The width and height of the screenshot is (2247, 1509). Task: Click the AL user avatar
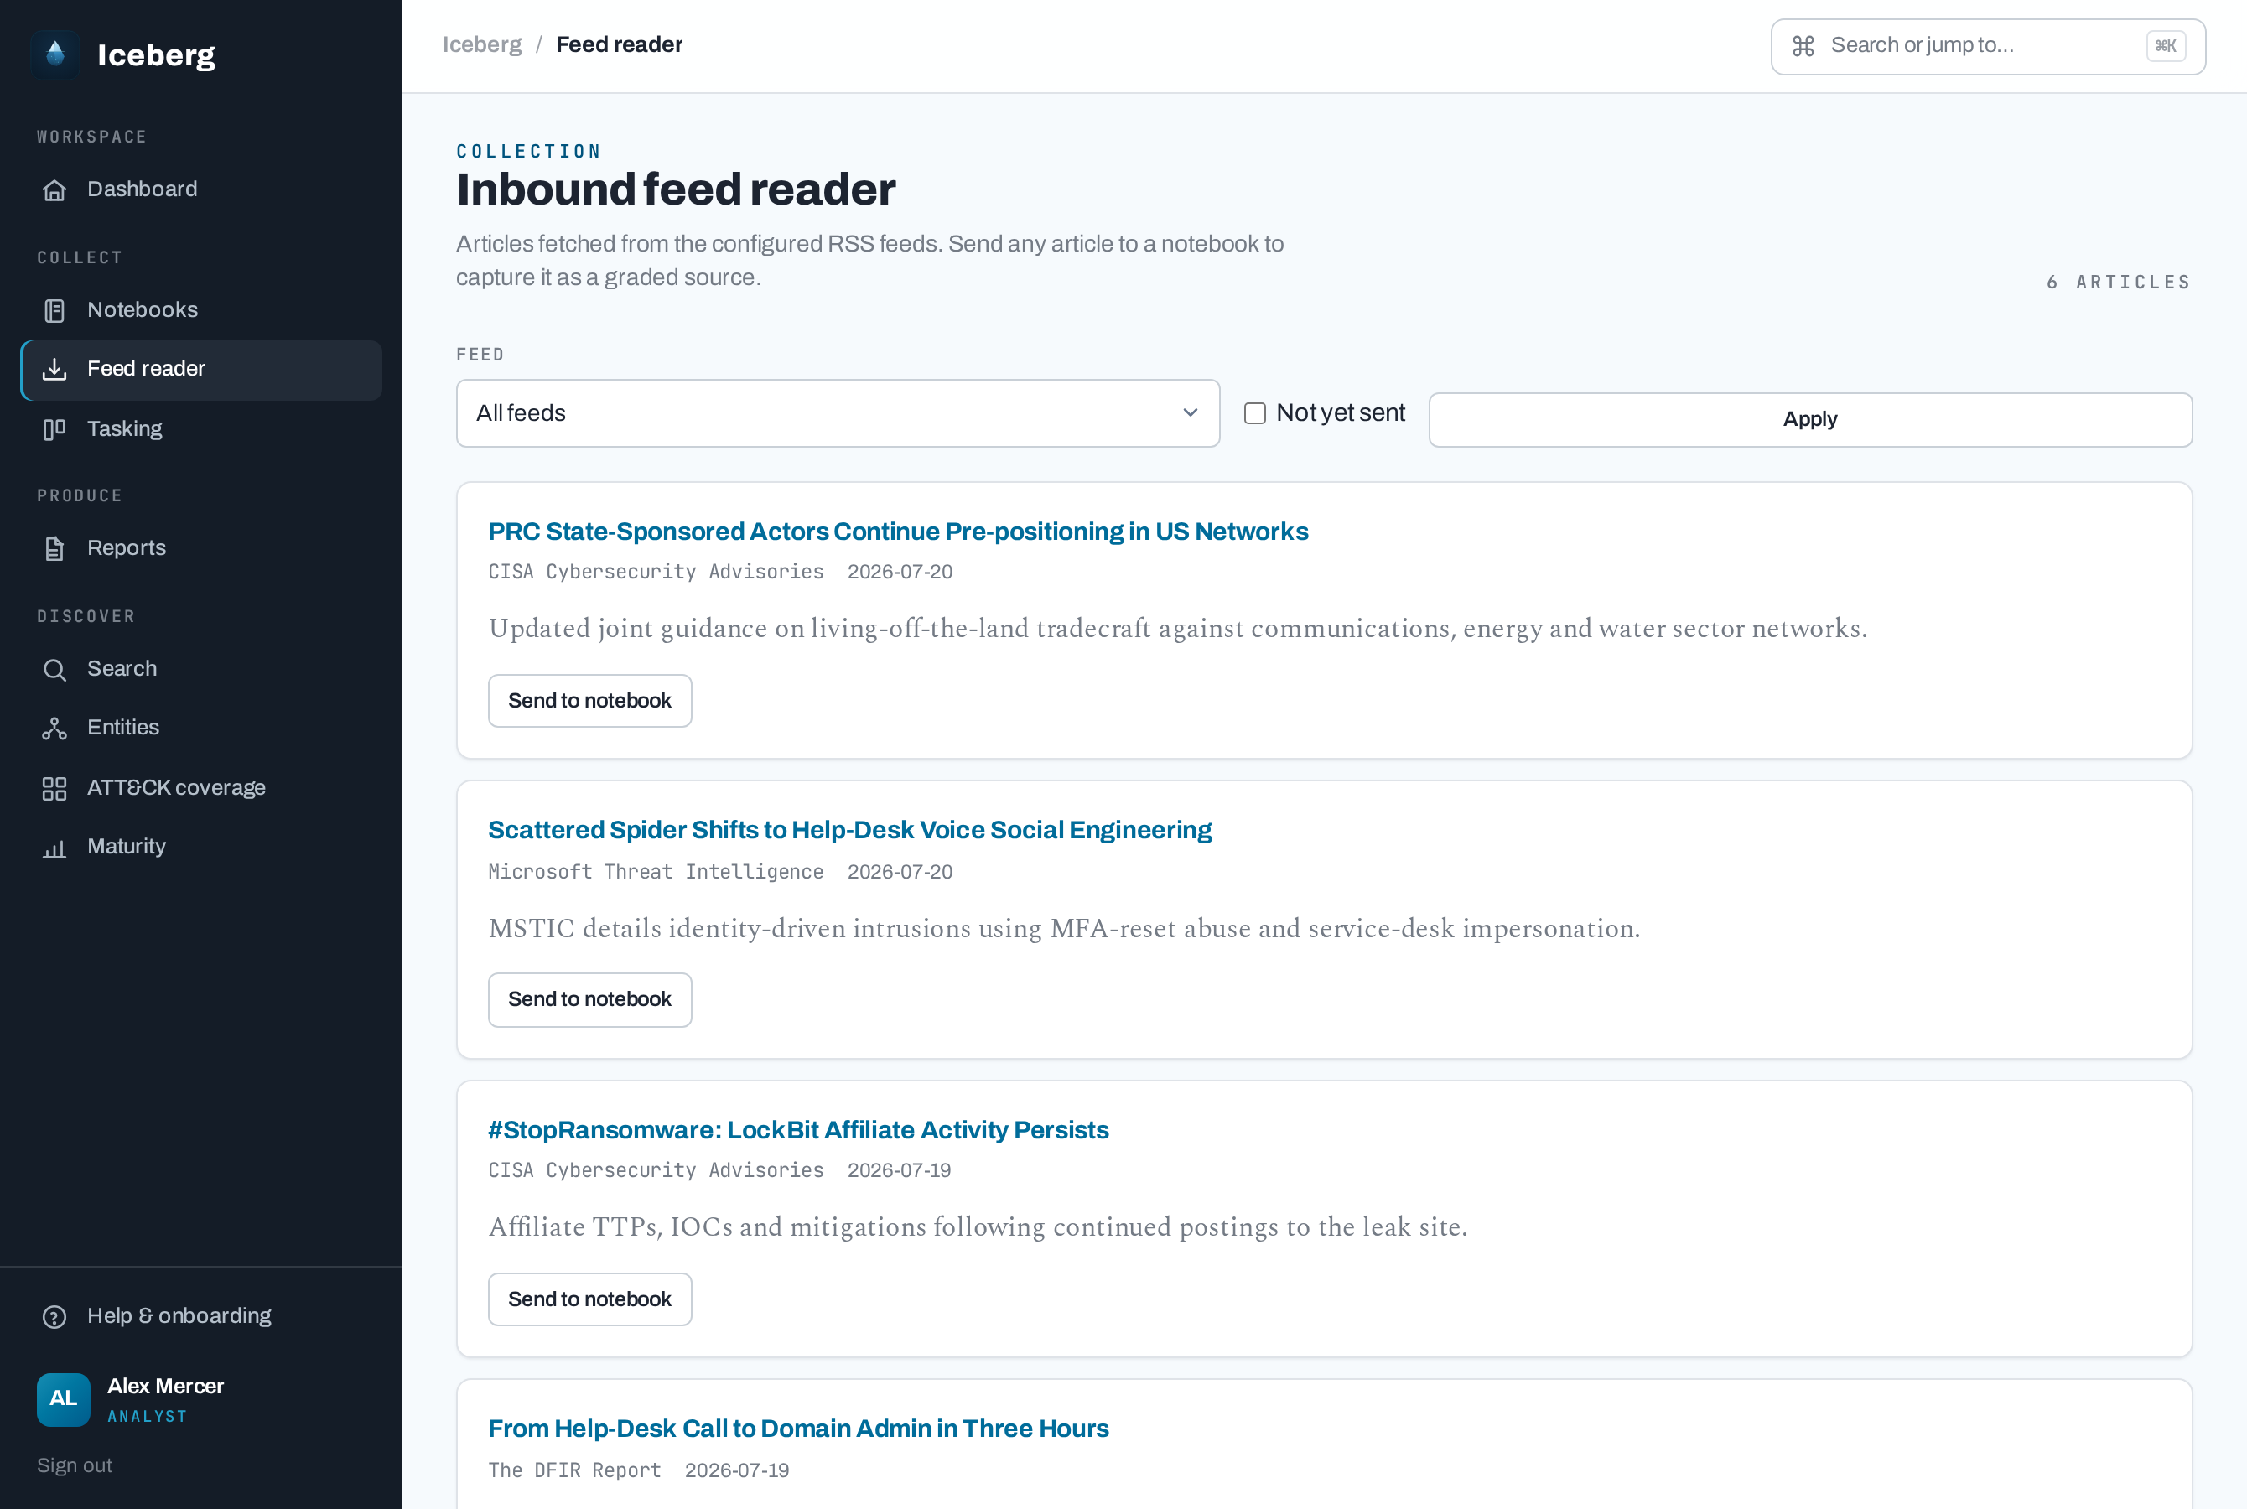click(64, 1399)
